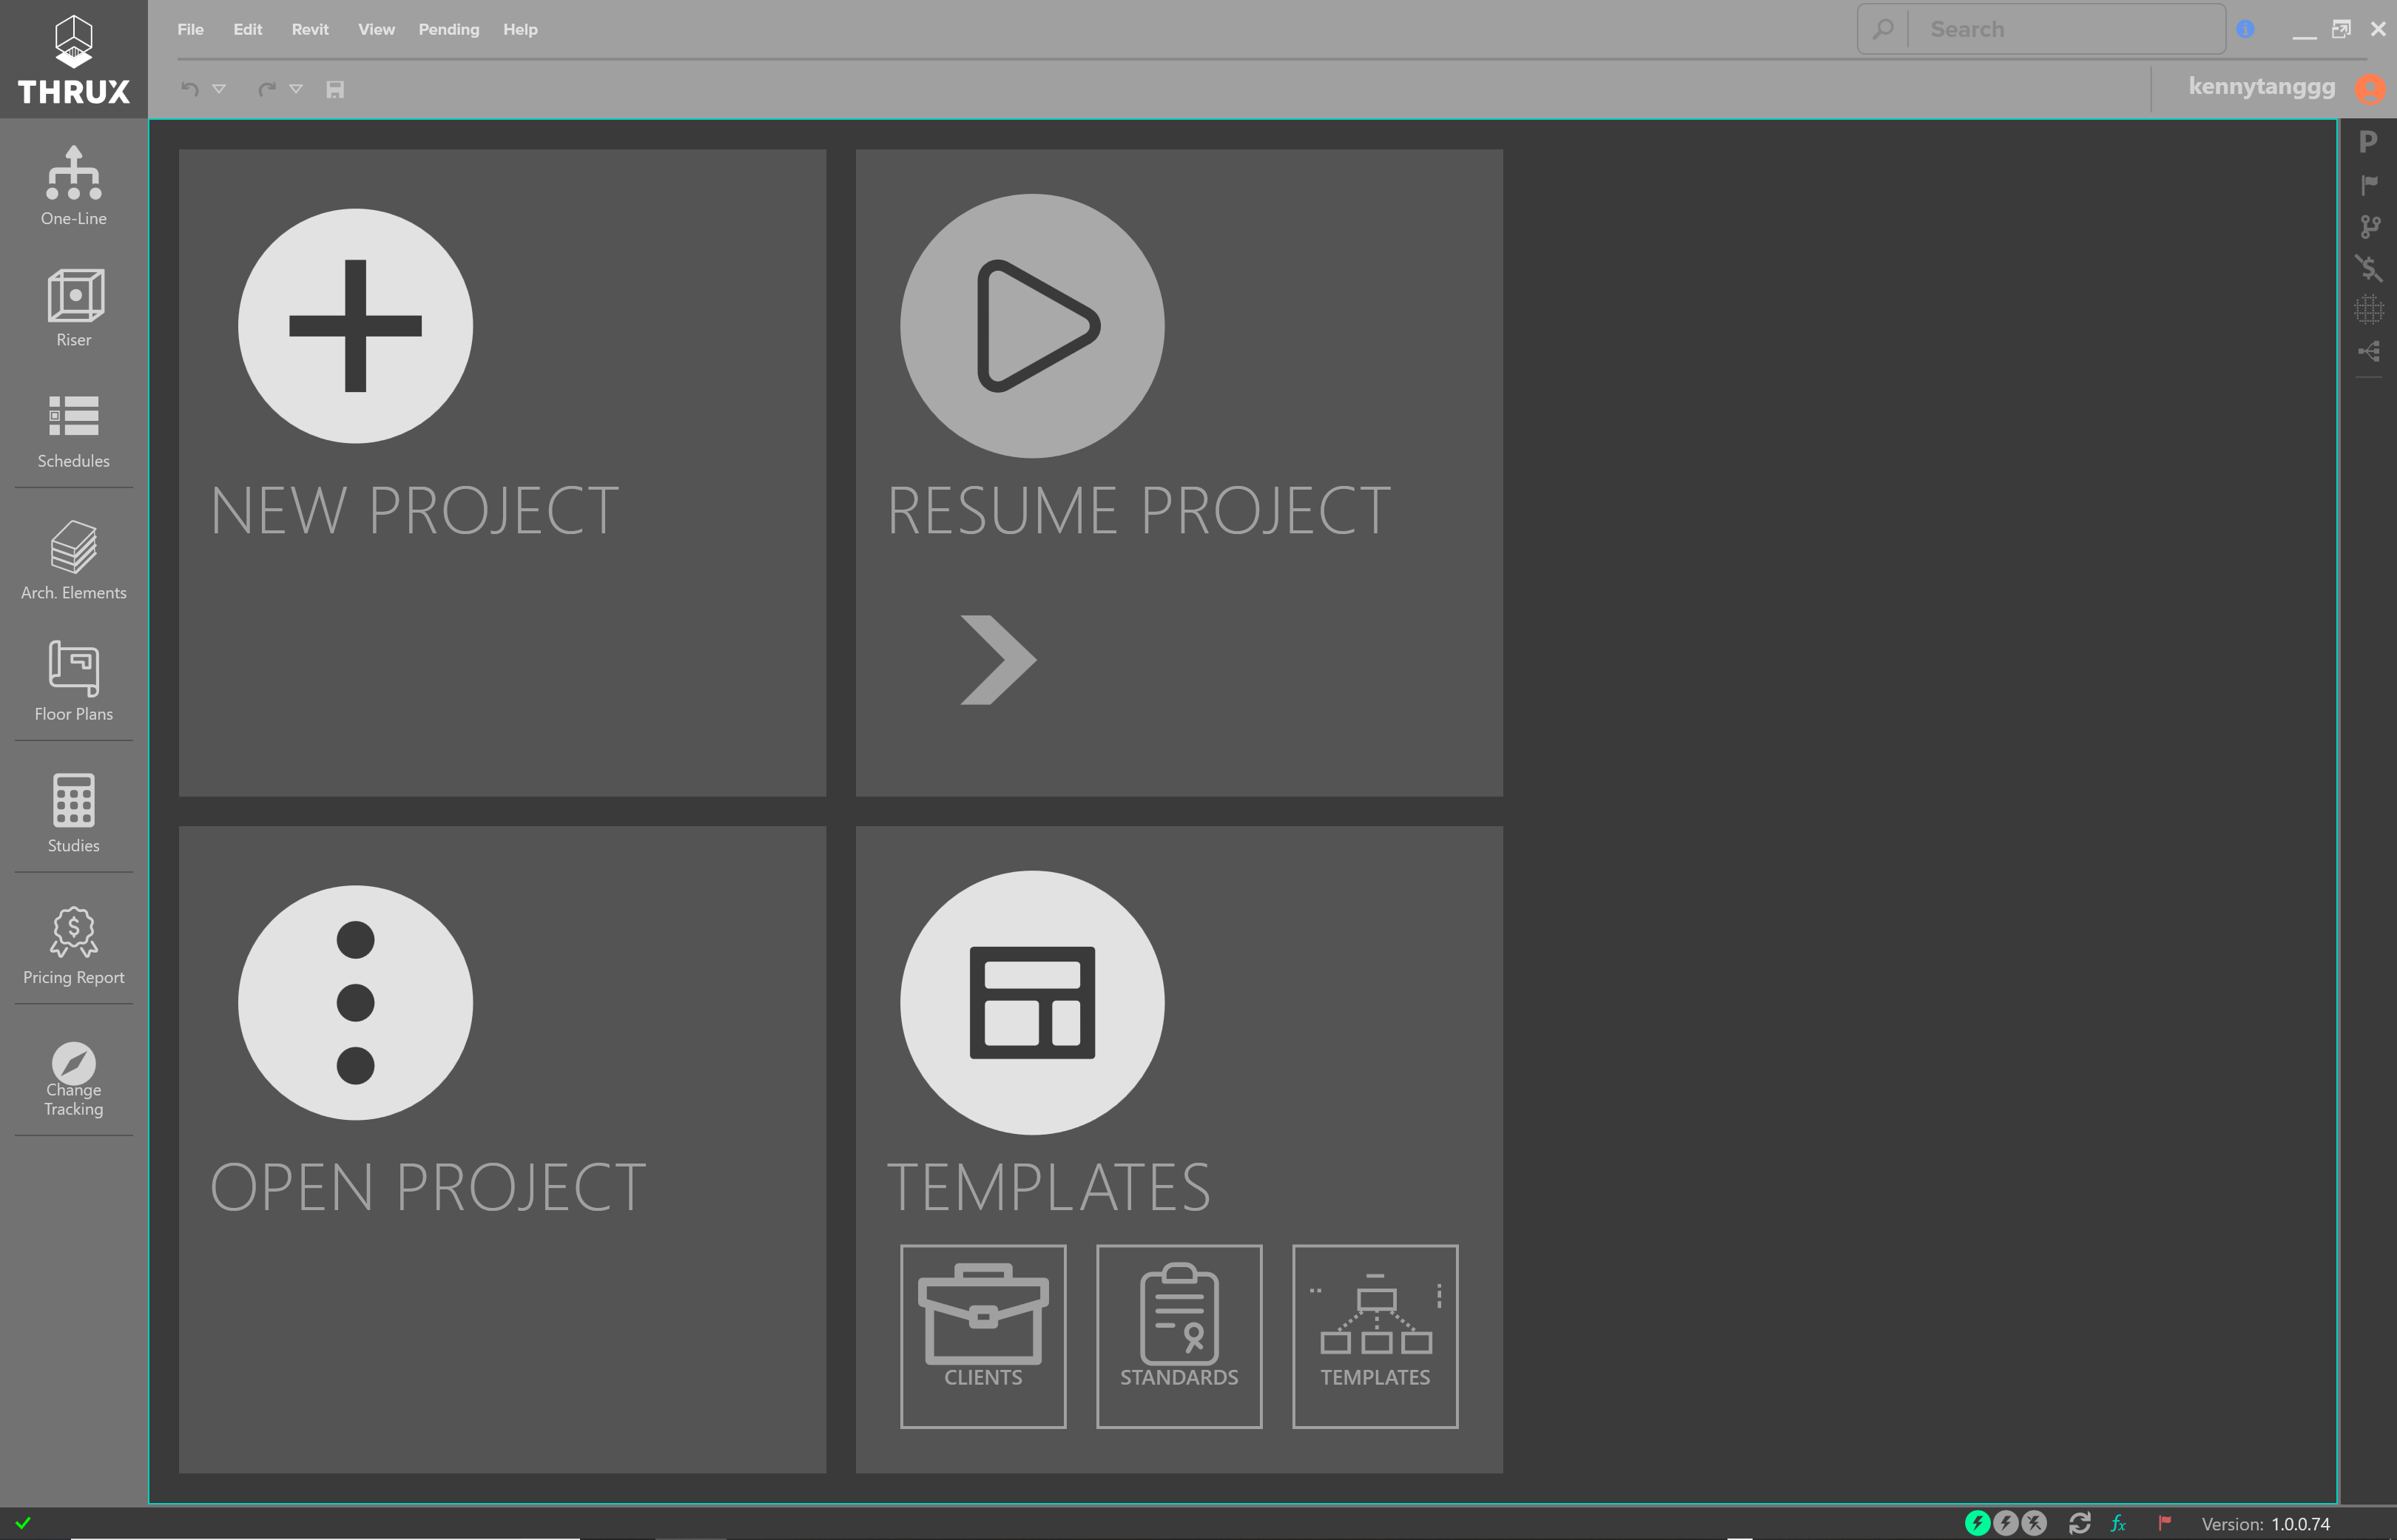
Task: Click the blue info icon
Action: pos(2245,29)
